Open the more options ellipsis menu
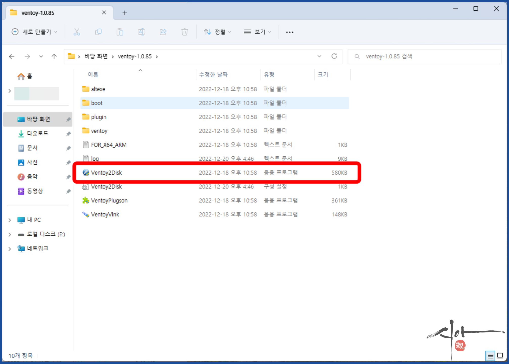Viewport: 509px width, 364px height. coord(290,32)
